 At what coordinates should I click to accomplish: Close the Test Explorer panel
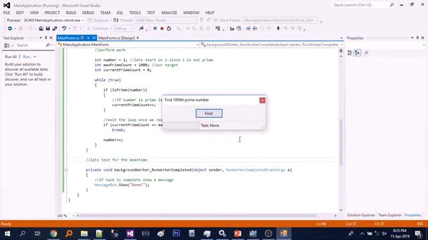(x=51, y=38)
